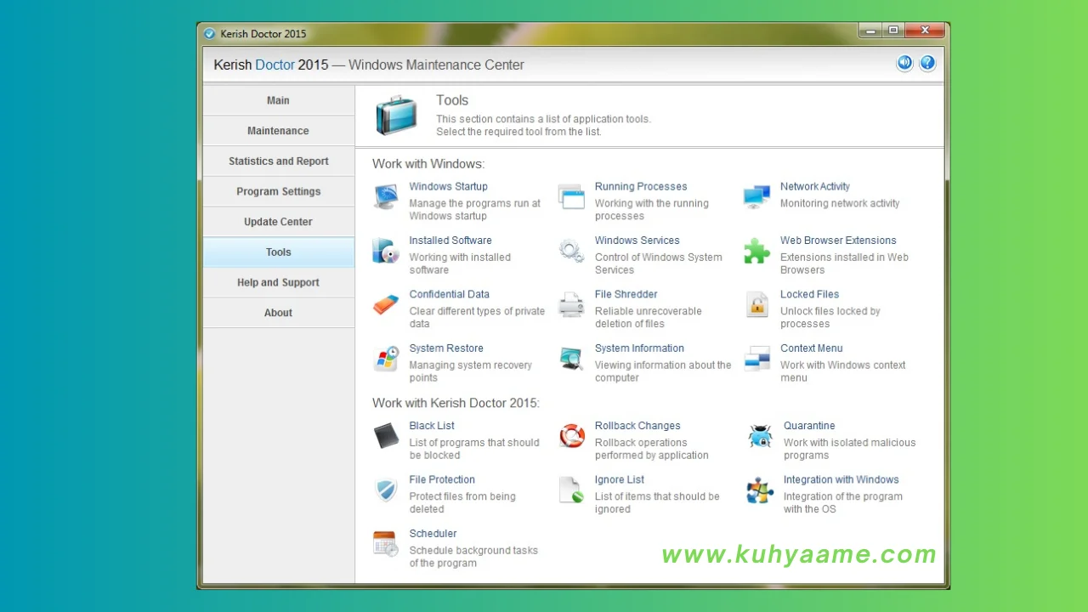1088x612 pixels.
Task: Open Statistics and Report section
Action: point(278,161)
